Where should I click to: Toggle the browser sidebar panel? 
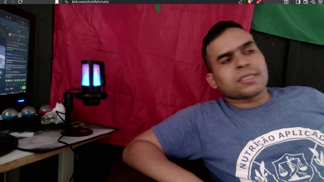pos(298,2)
